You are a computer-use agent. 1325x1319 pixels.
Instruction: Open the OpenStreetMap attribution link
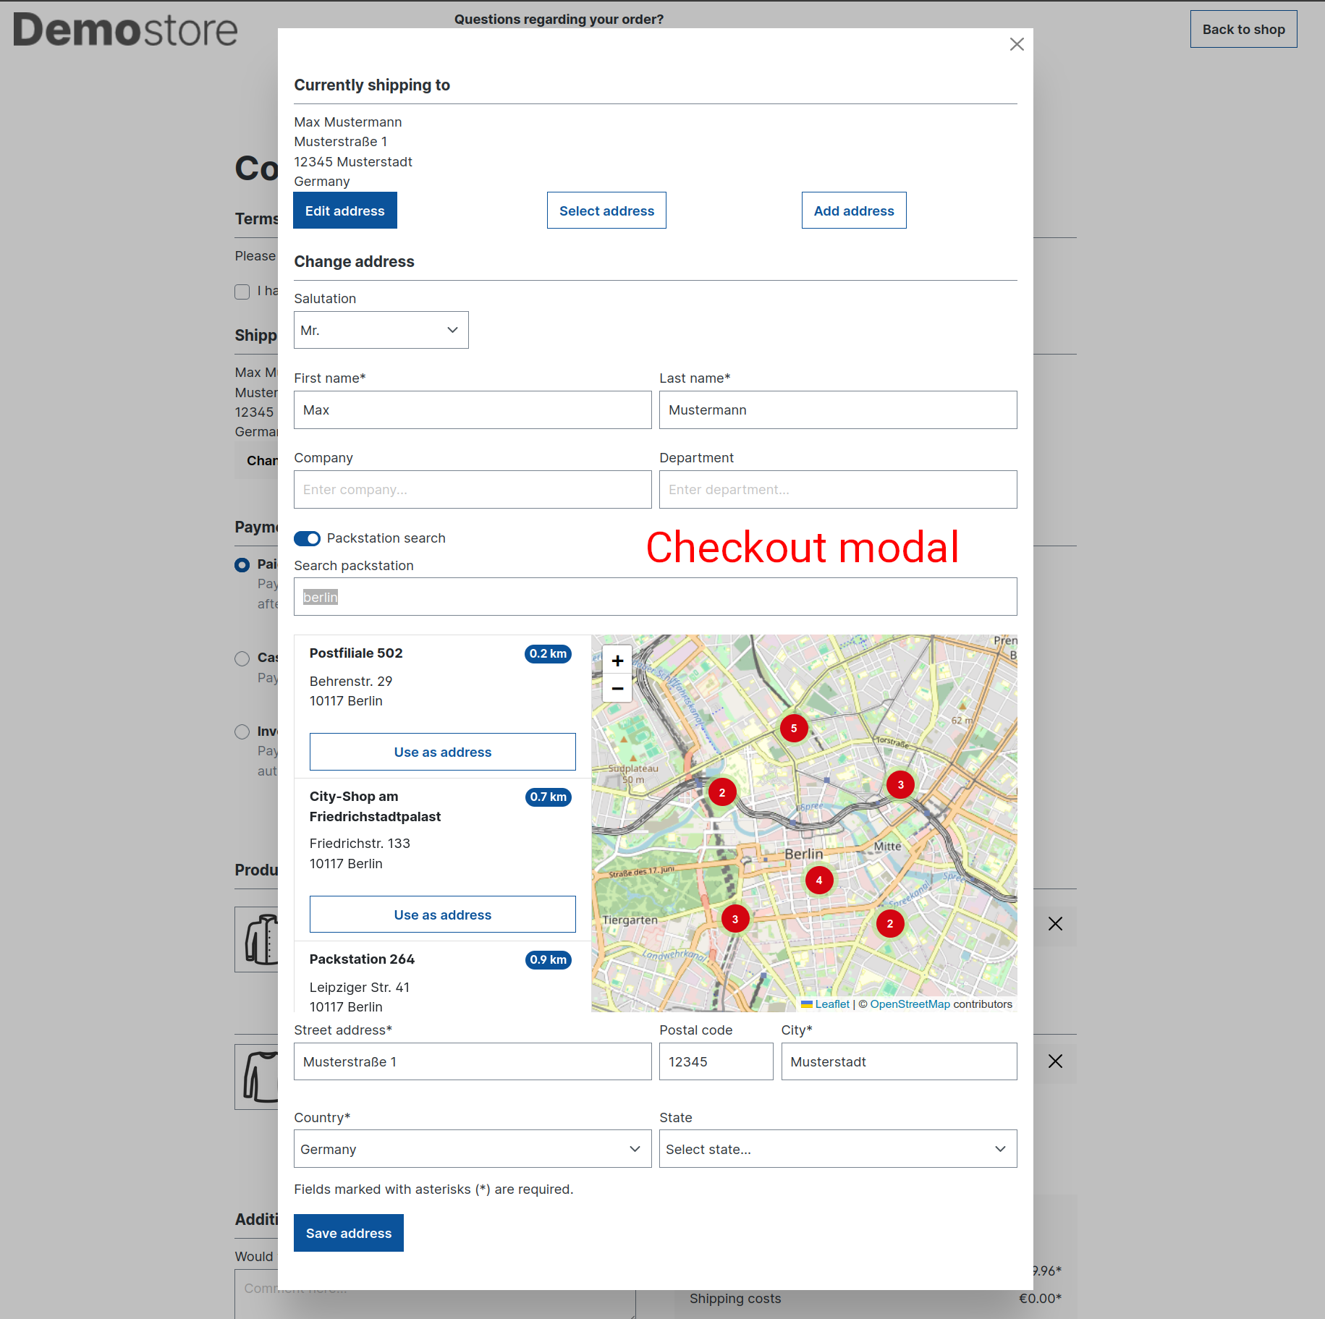tap(910, 1004)
